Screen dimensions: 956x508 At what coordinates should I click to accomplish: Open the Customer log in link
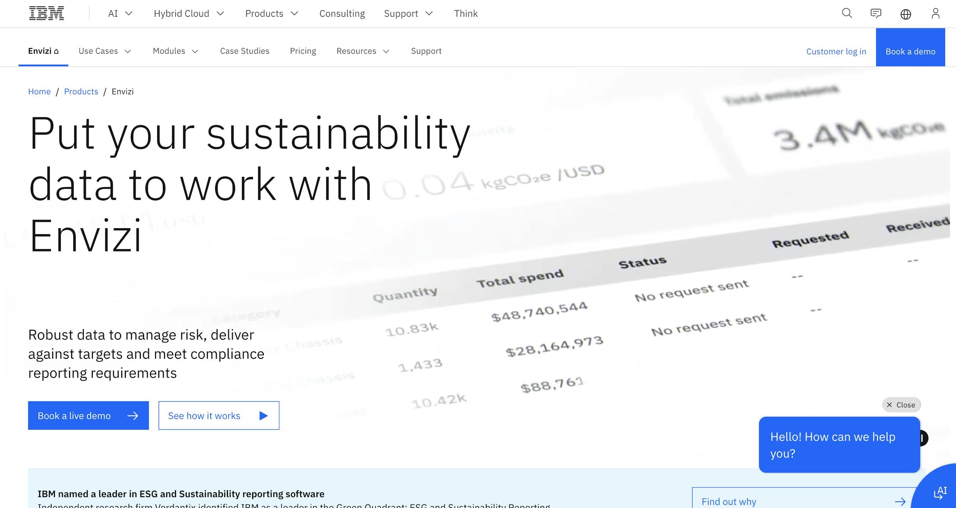click(x=836, y=51)
